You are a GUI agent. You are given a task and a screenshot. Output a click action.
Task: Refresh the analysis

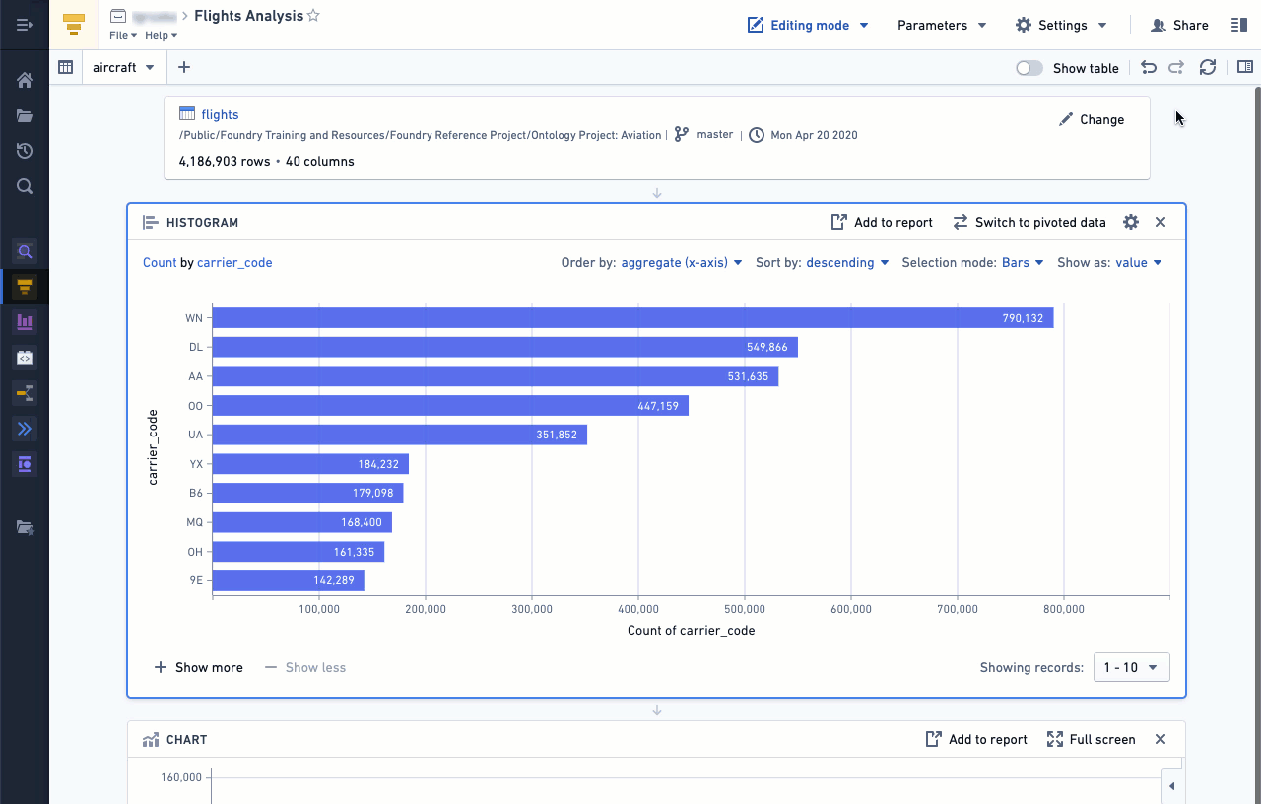(x=1207, y=67)
